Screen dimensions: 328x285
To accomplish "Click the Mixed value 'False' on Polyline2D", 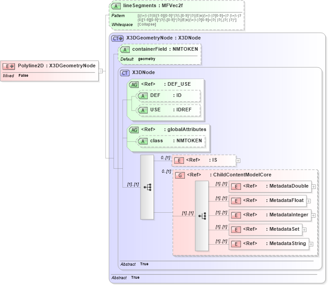I will pos(23,75).
